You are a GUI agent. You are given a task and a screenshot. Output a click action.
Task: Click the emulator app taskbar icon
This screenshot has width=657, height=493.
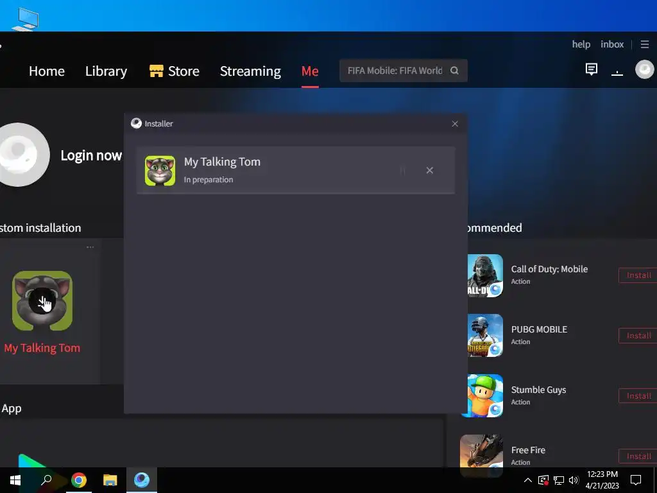[142, 480]
